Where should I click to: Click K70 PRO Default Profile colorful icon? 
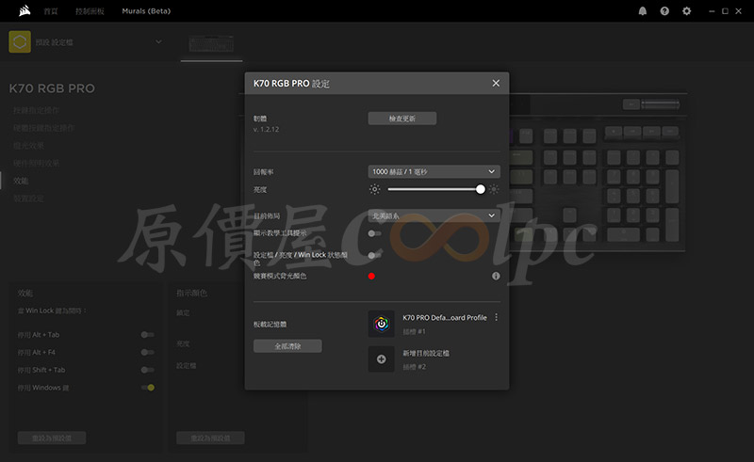click(x=382, y=324)
